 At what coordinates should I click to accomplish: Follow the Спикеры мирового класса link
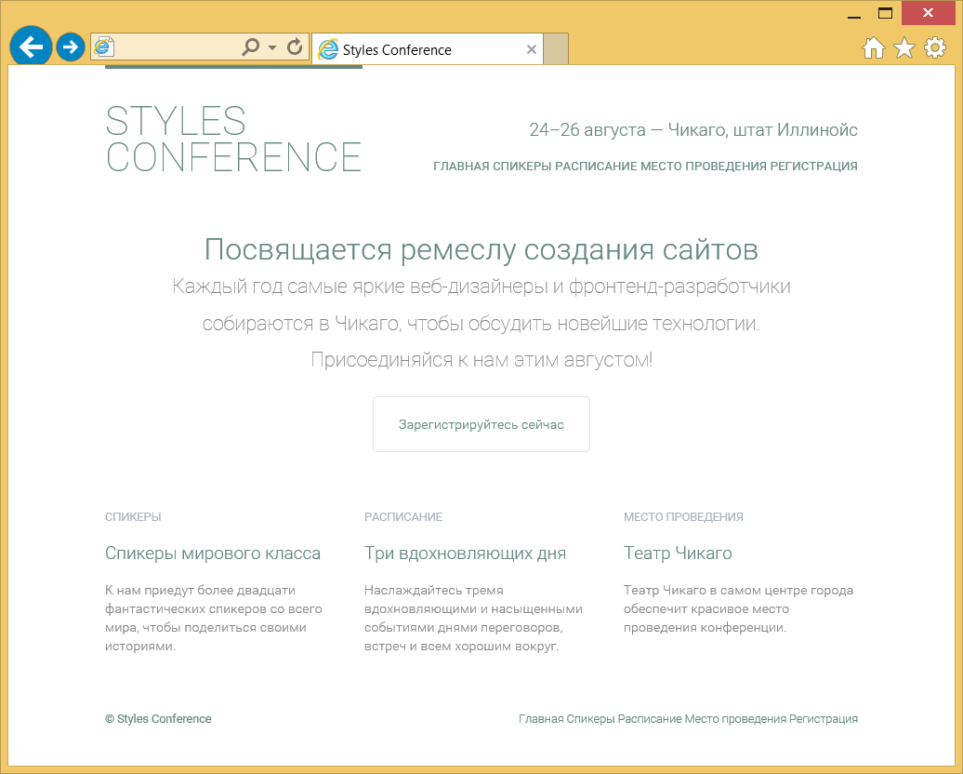(x=213, y=554)
